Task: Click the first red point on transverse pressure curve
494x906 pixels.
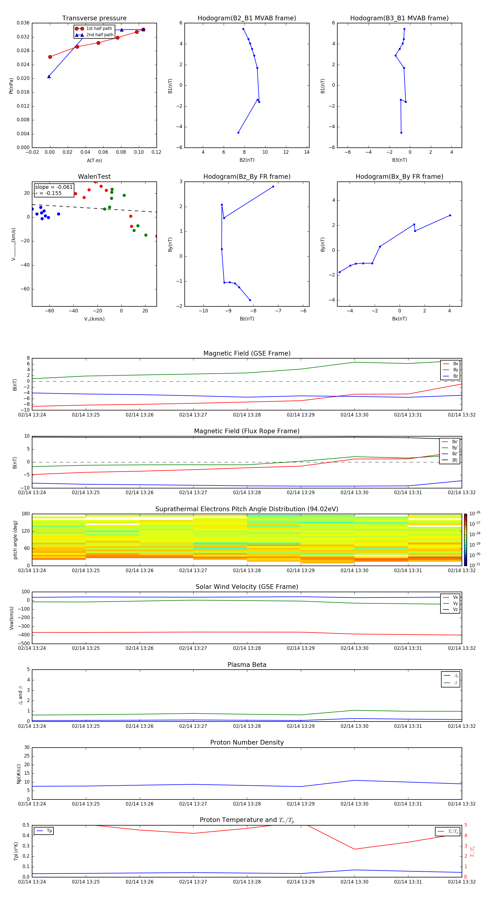Action: coord(50,57)
